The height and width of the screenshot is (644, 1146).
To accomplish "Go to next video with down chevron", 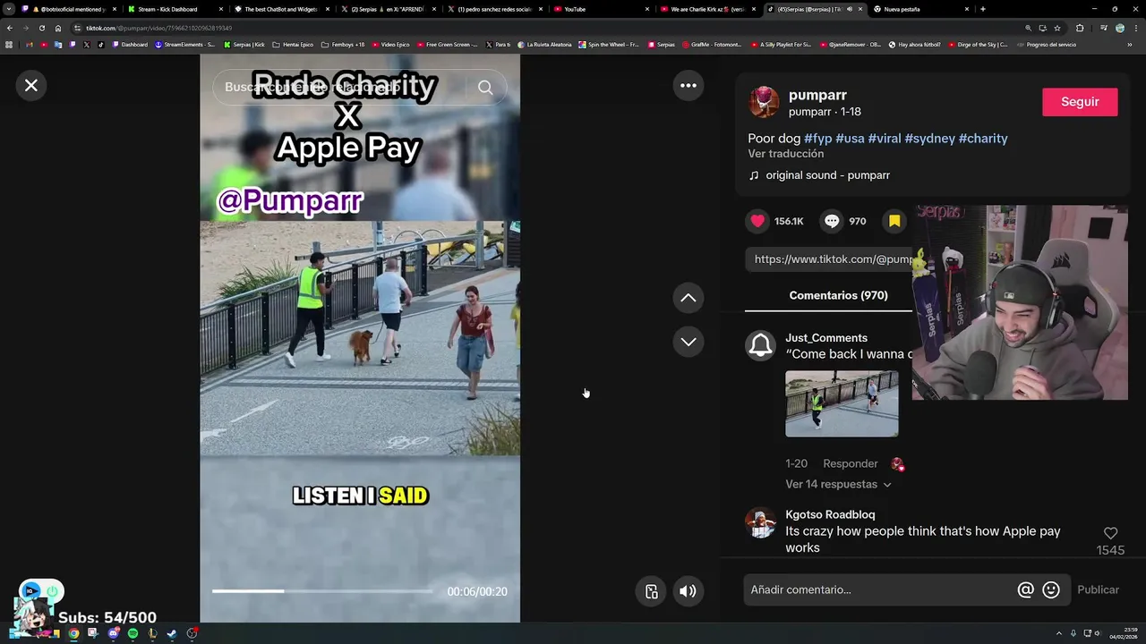I will pos(688,342).
